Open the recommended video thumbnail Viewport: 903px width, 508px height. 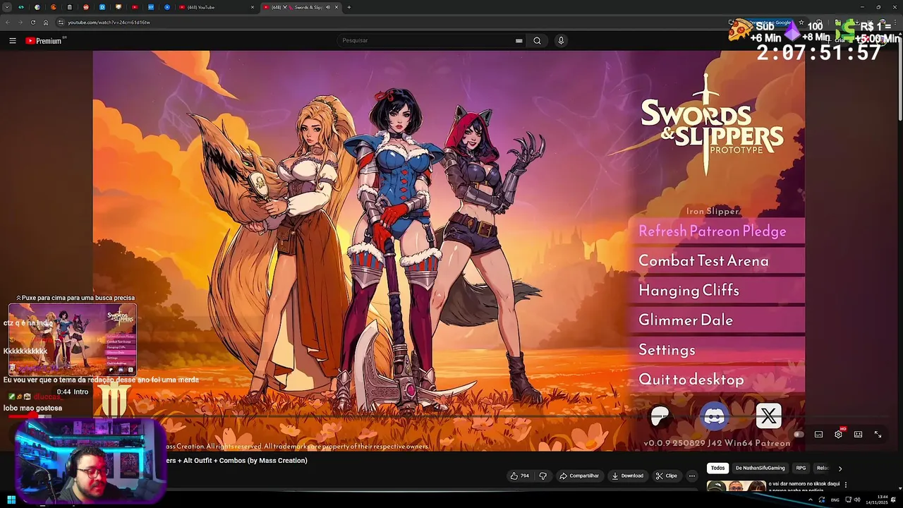pos(736,486)
